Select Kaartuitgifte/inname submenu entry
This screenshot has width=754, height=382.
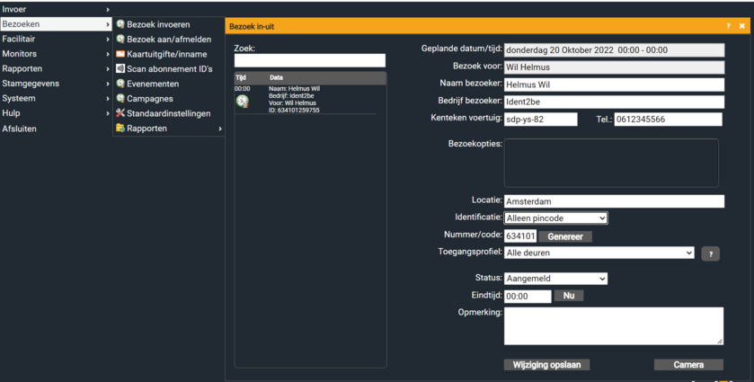coord(169,54)
